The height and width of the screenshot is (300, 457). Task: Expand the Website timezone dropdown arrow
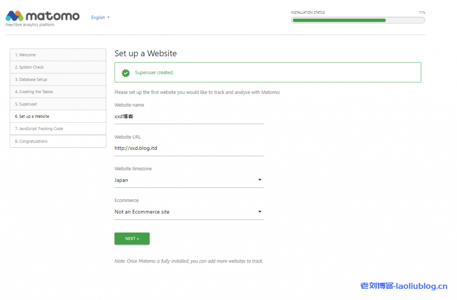(260, 180)
